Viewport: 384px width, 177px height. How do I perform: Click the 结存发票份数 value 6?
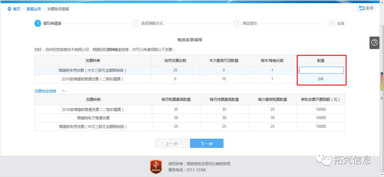coord(175,79)
